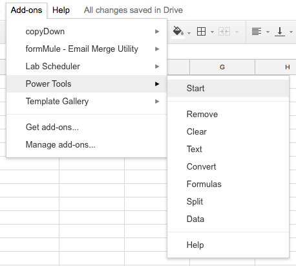
Task: Click the borders grid icon
Action: [x=202, y=32]
